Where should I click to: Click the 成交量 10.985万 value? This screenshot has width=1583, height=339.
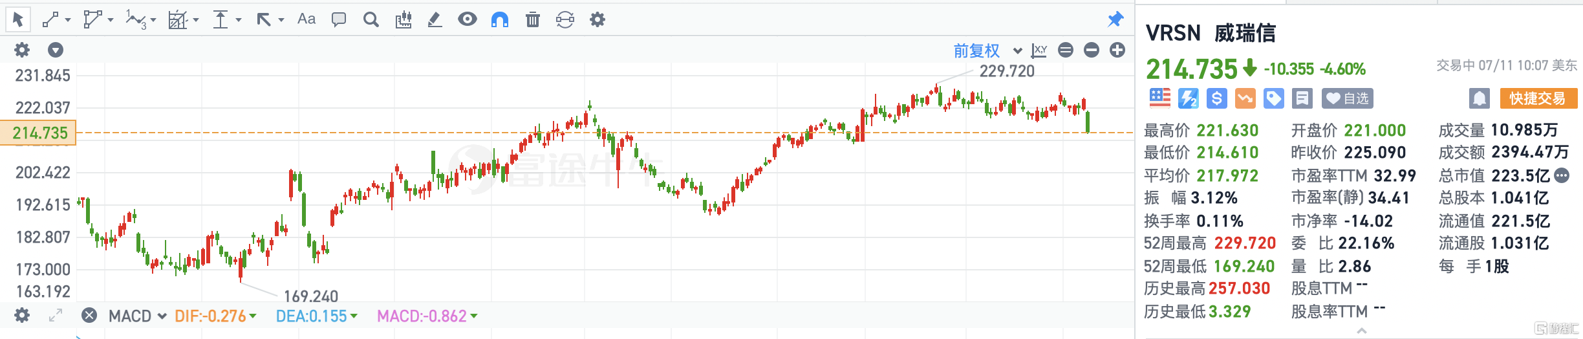pyautogui.click(x=1524, y=130)
